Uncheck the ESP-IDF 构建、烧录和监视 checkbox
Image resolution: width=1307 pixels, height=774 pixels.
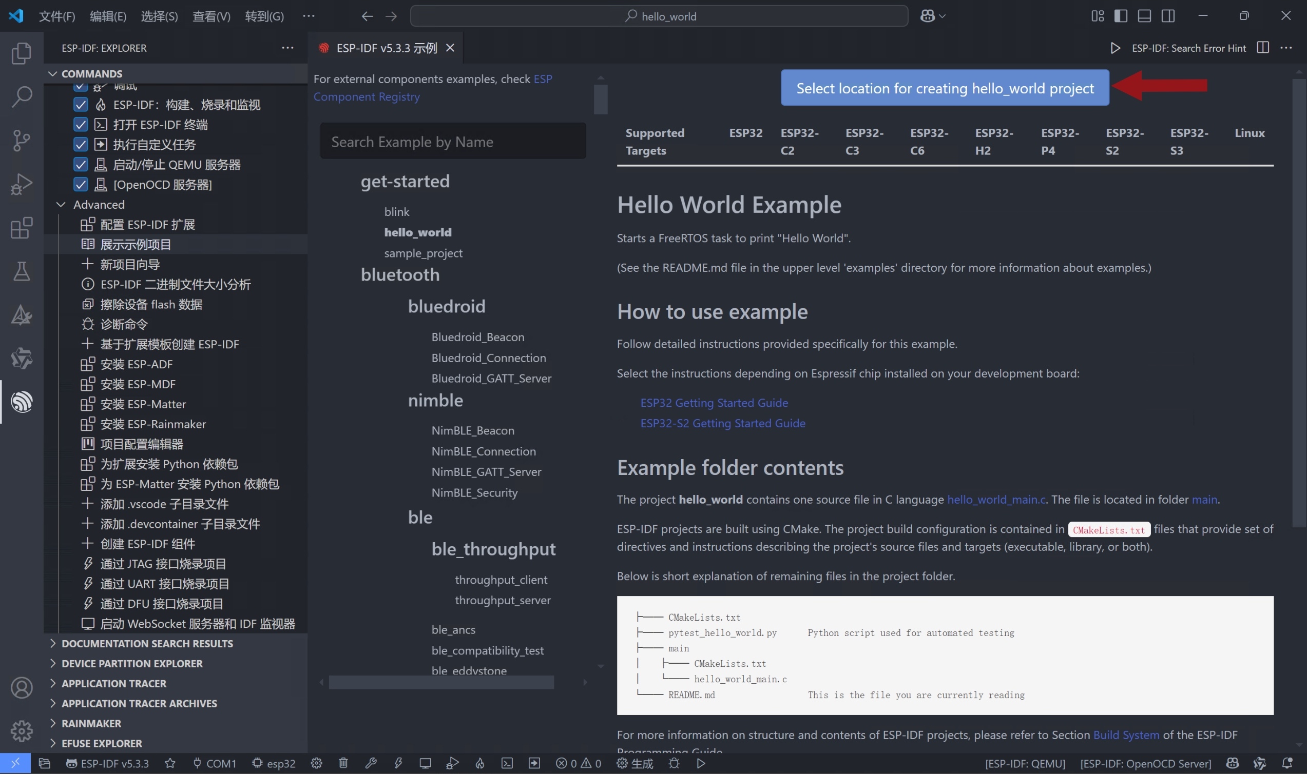coord(81,105)
